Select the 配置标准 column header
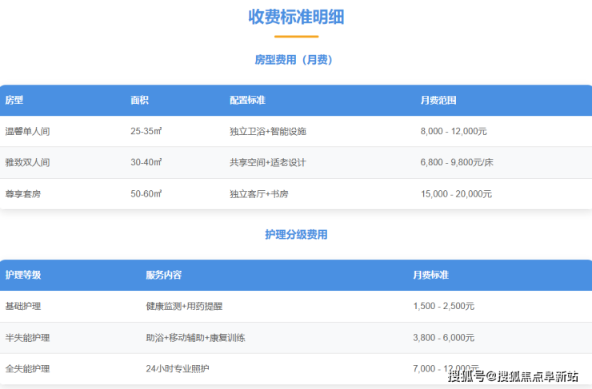Screen dimensions: 592x389 click(x=247, y=101)
